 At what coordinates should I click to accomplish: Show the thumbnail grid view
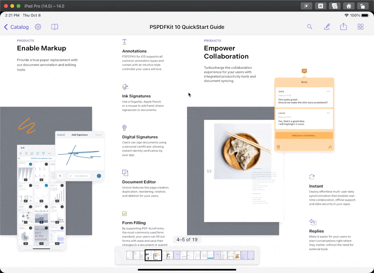click(x=361, y=27)
